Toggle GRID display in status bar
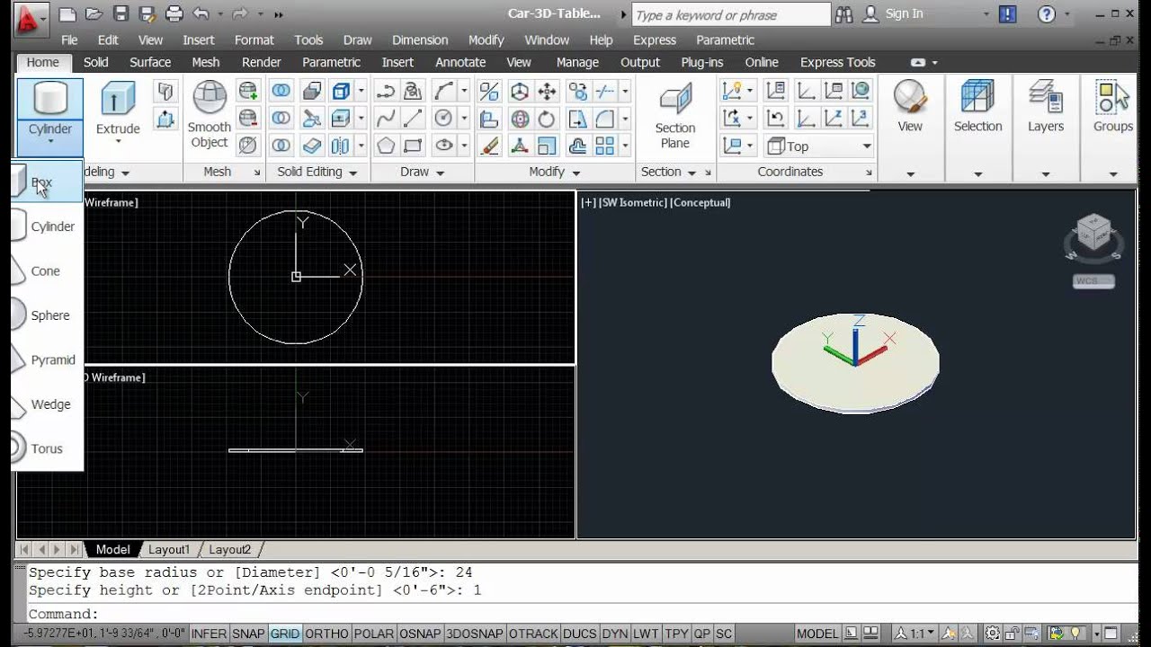The width and height of the screenshot is (1151, 647). pyautogui.click(x=285, y=634)
